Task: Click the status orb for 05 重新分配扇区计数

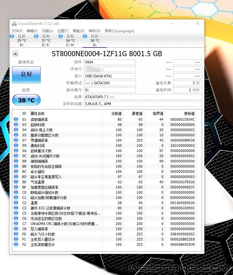Action: coord(16,135)
